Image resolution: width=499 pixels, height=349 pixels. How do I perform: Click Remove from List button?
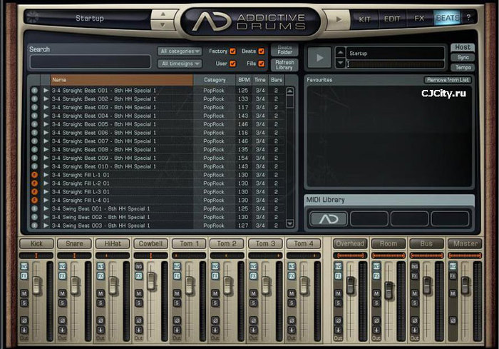coord(448,80)
